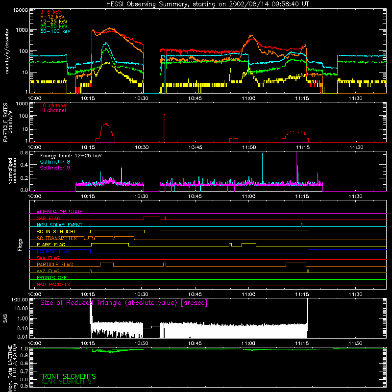Click the AAZ FLAG label
392x392 pixels.
[x=48, y=271]
